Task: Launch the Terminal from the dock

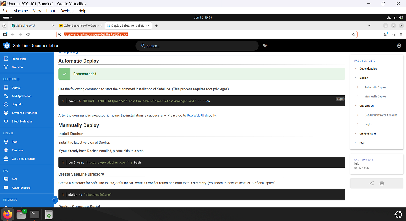Action: pos(35,214)
